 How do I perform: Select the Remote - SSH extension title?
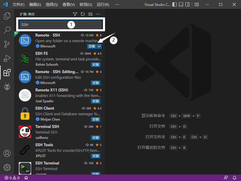click(47, 35)
